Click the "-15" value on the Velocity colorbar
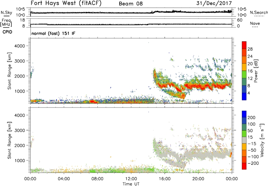Image resolution: width=268 pixels, height=186 pixels. tap(252, 144)
